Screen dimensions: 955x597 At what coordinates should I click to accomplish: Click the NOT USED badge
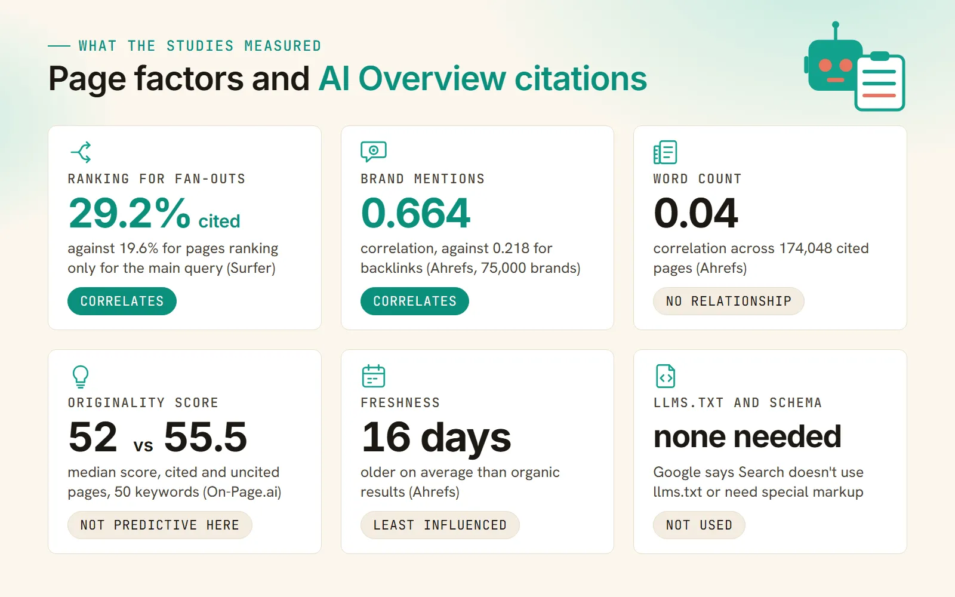point(699,525)
